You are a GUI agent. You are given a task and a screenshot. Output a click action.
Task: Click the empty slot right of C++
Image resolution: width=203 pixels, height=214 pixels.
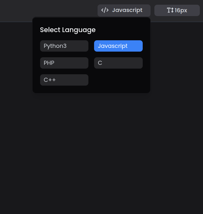pyautogui.click(x=118, y=80)
